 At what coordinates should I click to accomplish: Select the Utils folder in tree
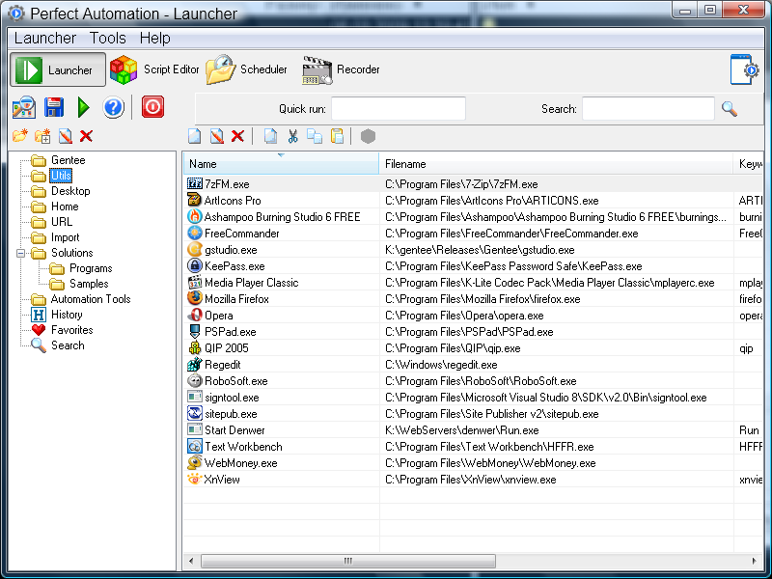61,176
